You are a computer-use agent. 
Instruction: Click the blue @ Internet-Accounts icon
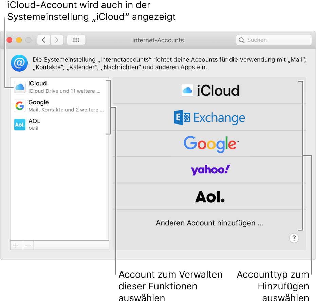pyautogui.click(x=19, y=63)
